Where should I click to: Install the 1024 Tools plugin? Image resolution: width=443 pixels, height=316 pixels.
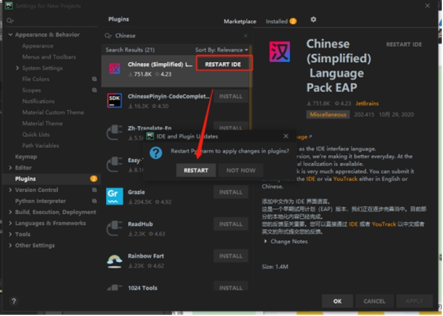[231, 286]
